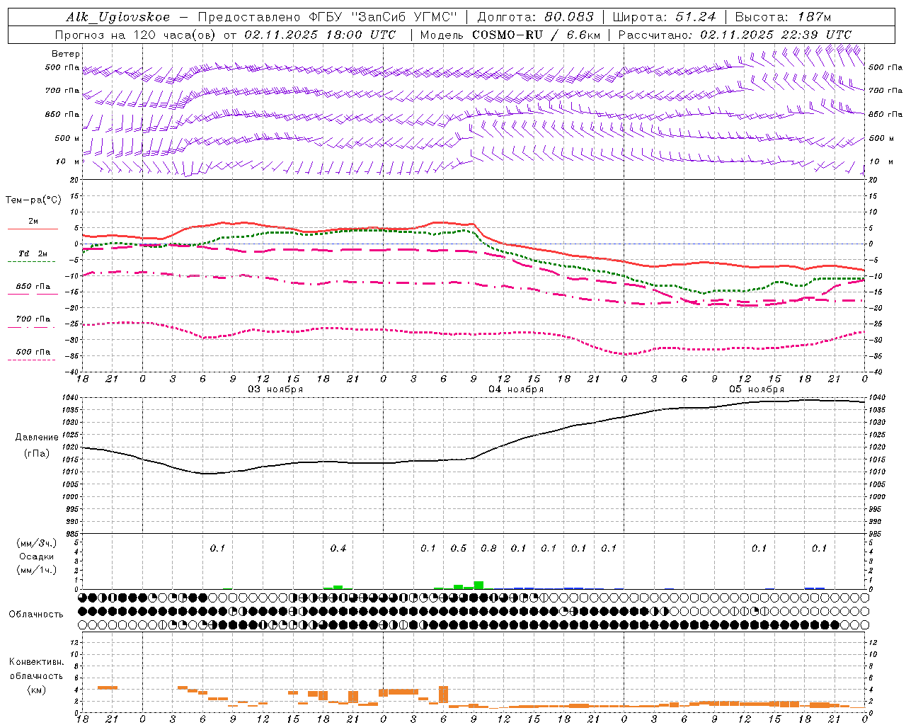This screenshot has width=906, height=725.
Task: Click the "0.8" precipitation amount
Action: pyautogui.click(x=488, y=549)
